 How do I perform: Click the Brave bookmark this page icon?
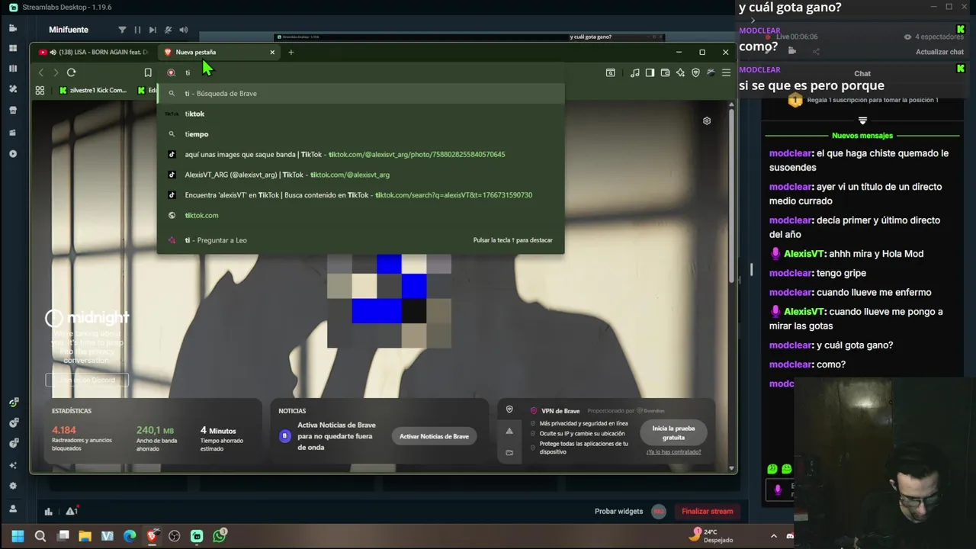[x=148, y=72]
